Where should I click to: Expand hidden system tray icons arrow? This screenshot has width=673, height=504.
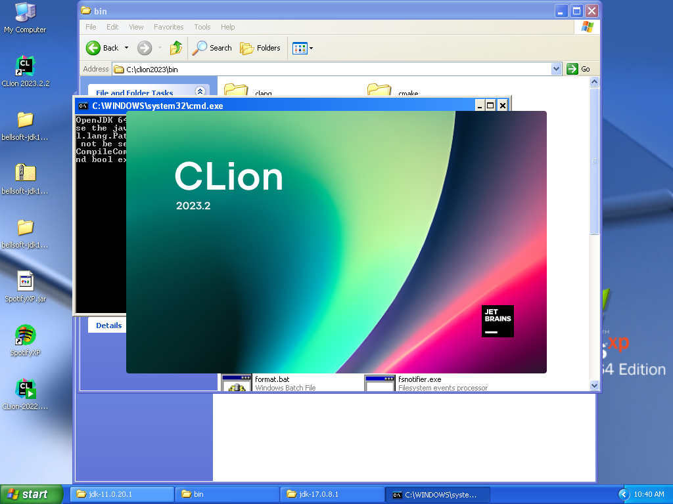[624, 495]
